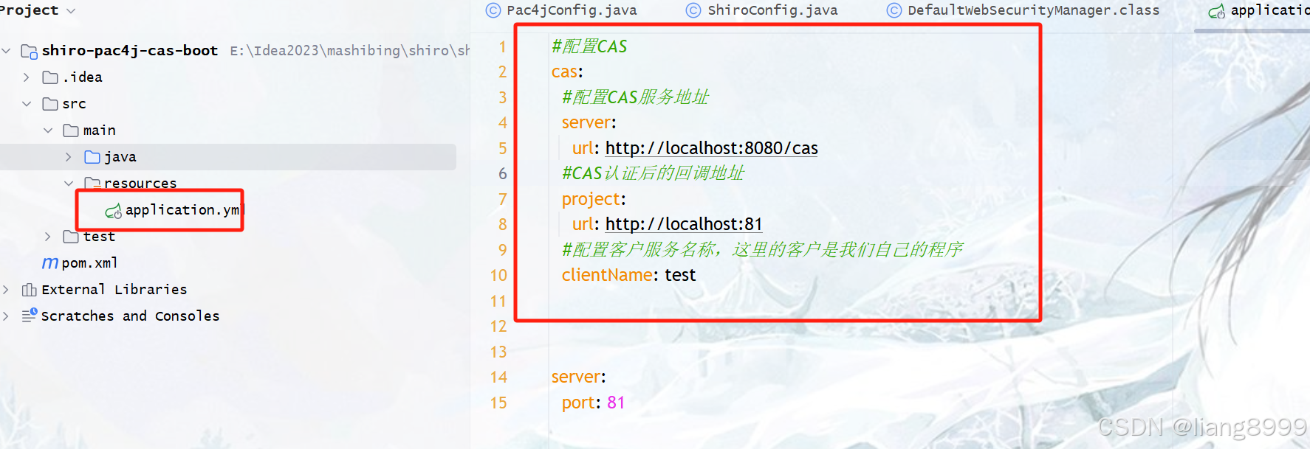1310x449 pixels.
Task: Select the java folder row
Action: coord(228,157)
